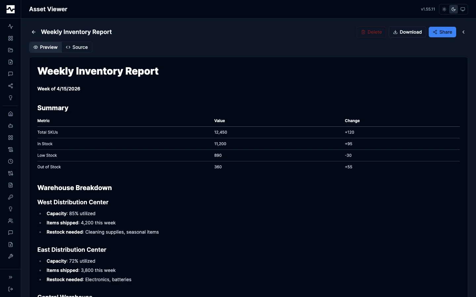Image resolution: width=476 pixels, height=297 pixels.
Task: Click the share icon in the sidebar
Action: 10,86
